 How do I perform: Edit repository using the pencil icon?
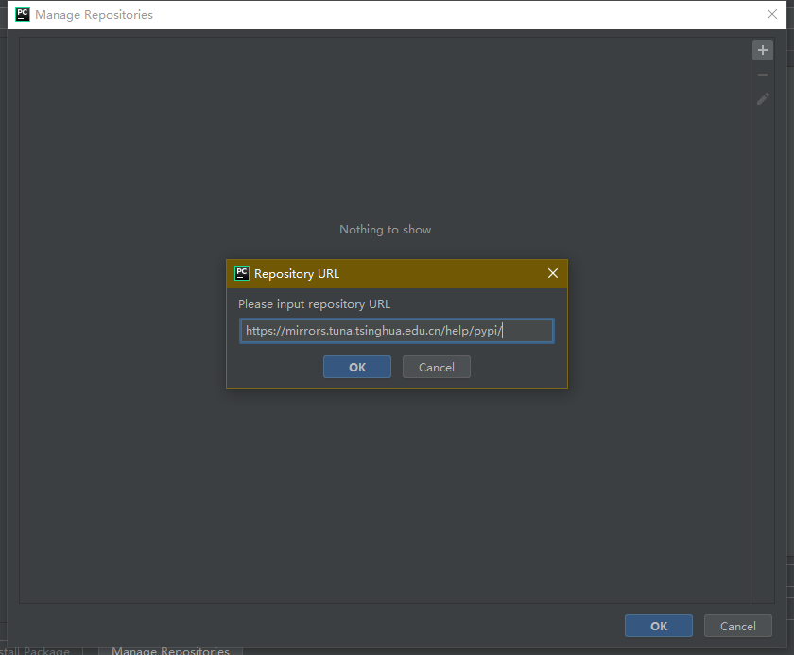pos(763,98)
